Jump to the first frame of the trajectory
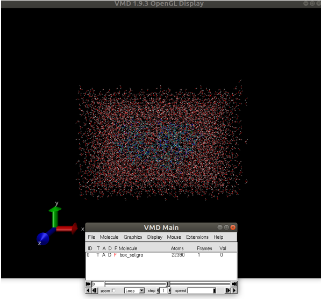Screen dimensions: 321x299 pyautogui.click(x=88, y=284)
